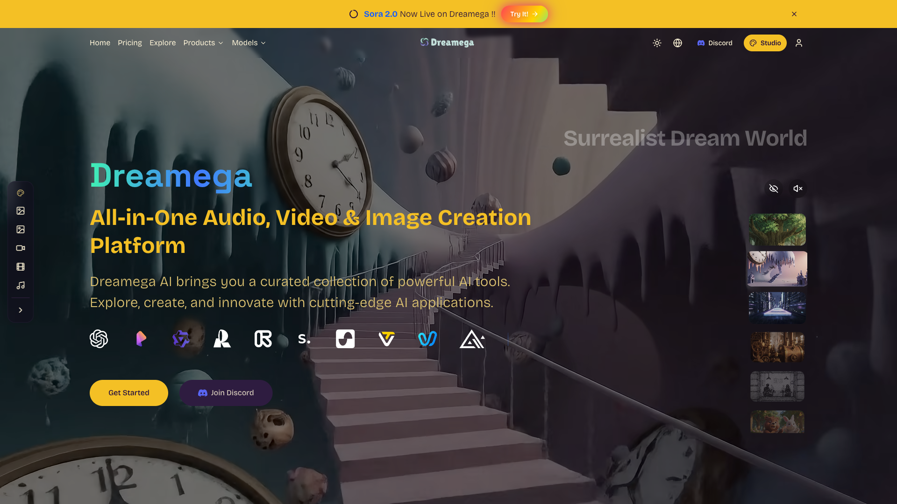Toggle the light/dark theme sun icon
Viewport: 897px width, 504px height.
pos(657,43)
